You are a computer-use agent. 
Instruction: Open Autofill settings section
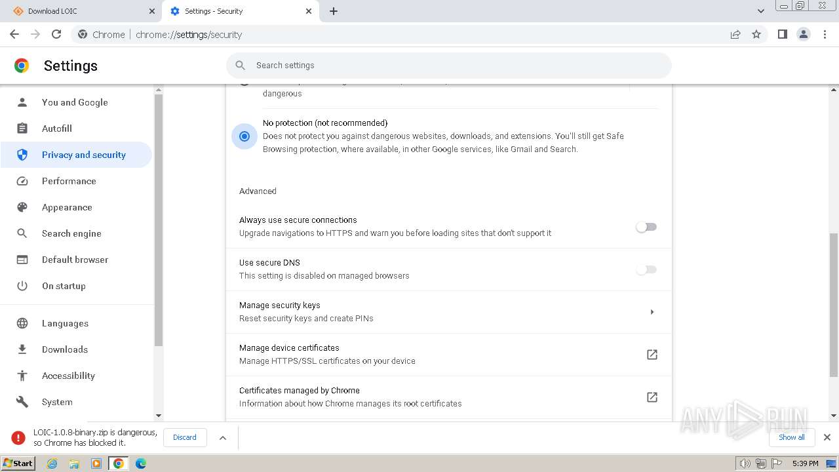click(76, 128)
